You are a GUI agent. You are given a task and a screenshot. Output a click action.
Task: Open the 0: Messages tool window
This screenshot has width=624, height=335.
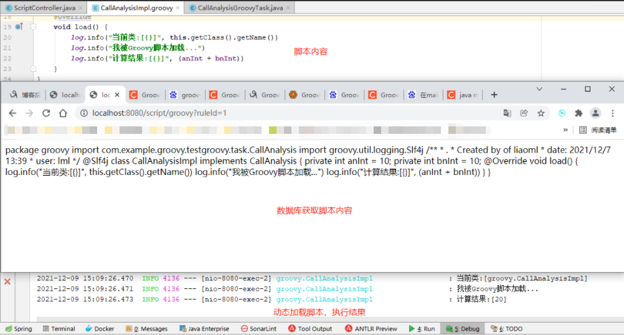pos(146,329)
